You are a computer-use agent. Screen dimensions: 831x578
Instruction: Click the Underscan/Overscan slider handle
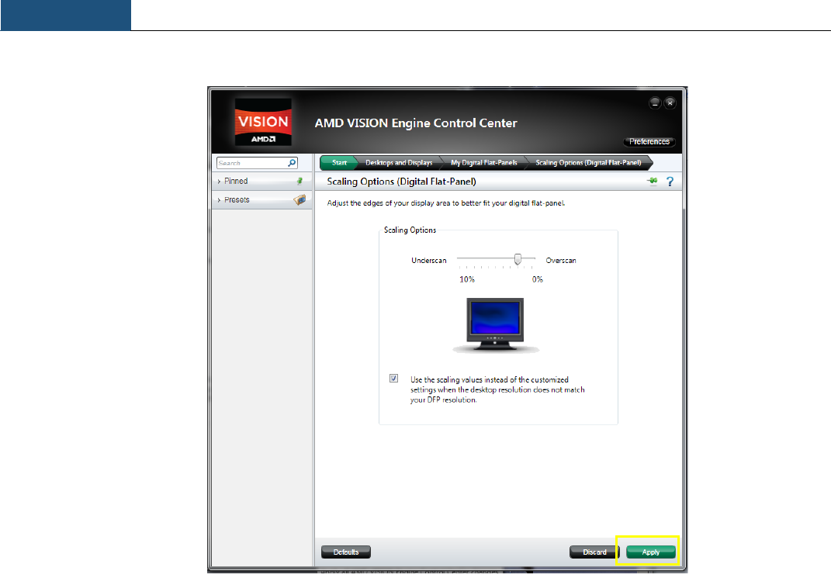pos(518,259)
